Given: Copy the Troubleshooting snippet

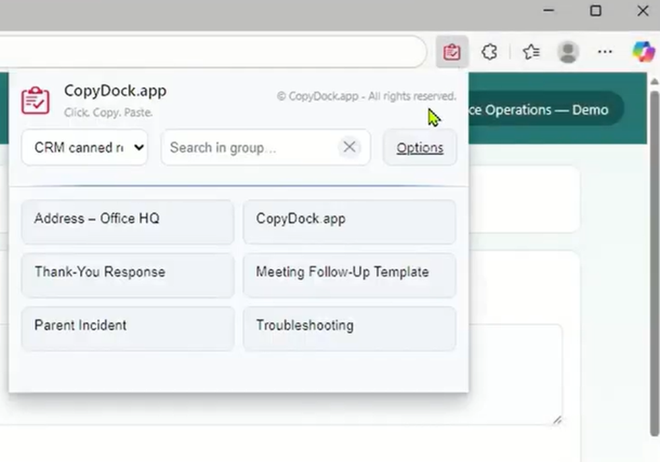Looking at the screenshot, I should (x=349, y=329).
